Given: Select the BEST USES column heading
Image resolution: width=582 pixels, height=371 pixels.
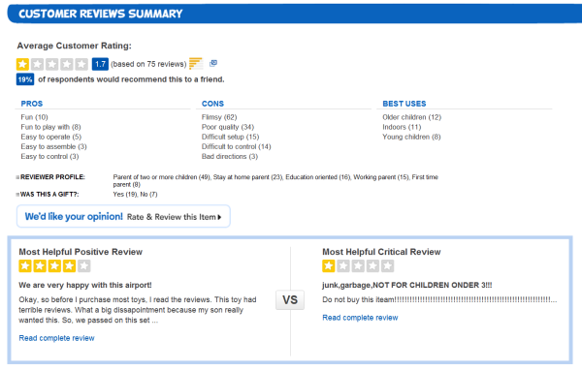Looking at the screenshot, I should (x=404, y=104).
